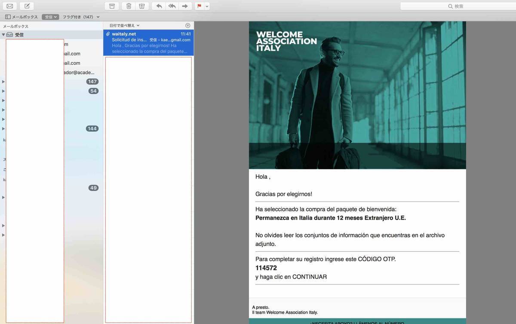
Task: Expand the mailbox with 54 badge
Action: [x=3, y=91]
